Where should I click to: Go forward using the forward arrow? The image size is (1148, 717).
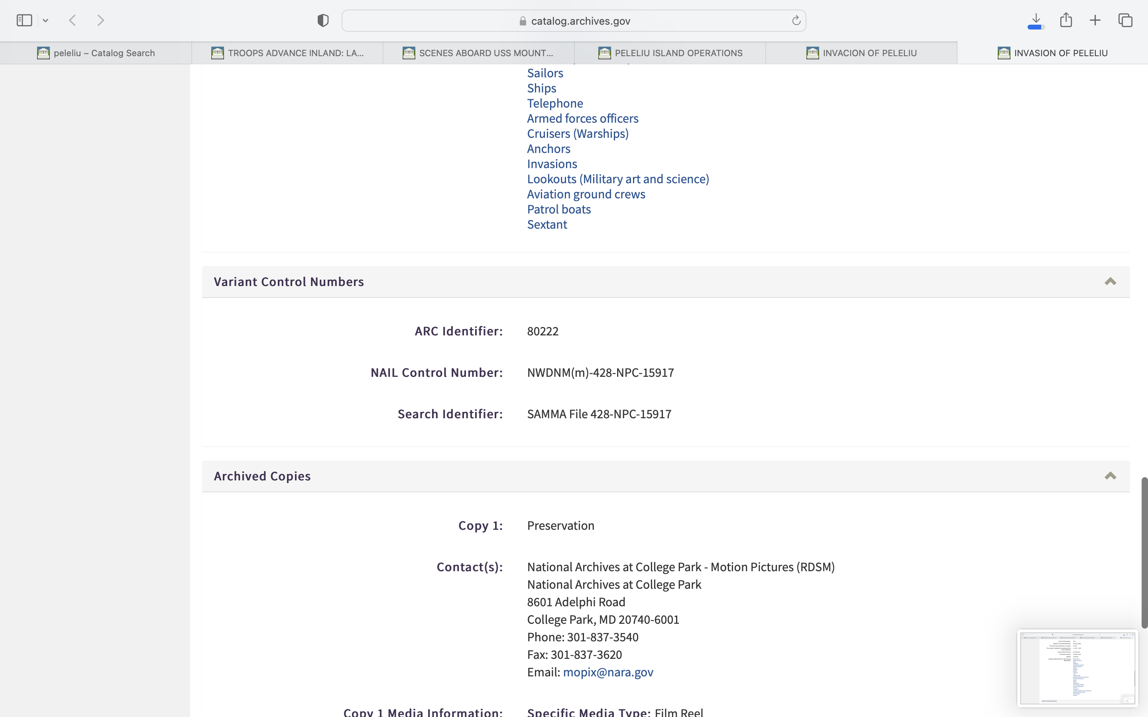pyautogui.click(x=100, y=20)
